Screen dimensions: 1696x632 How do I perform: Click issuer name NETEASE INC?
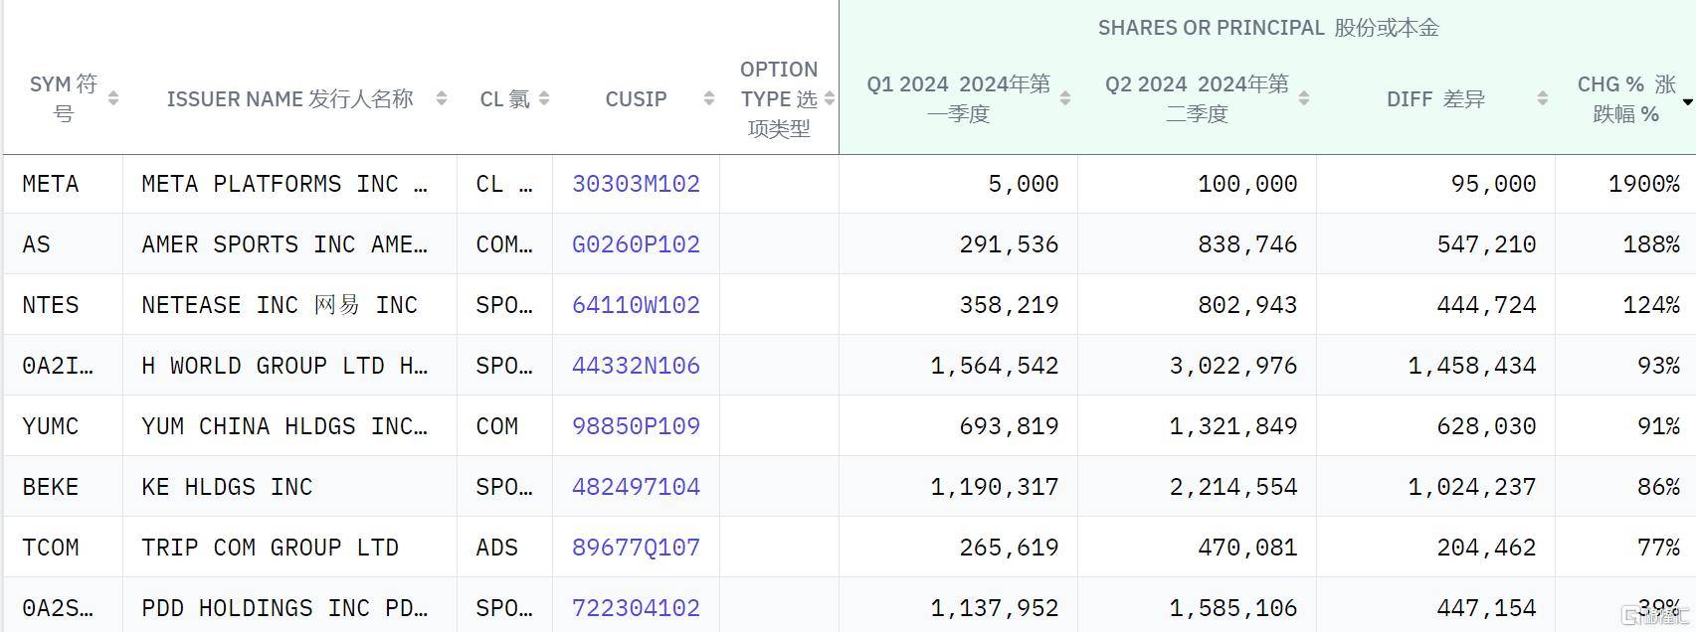280,305
